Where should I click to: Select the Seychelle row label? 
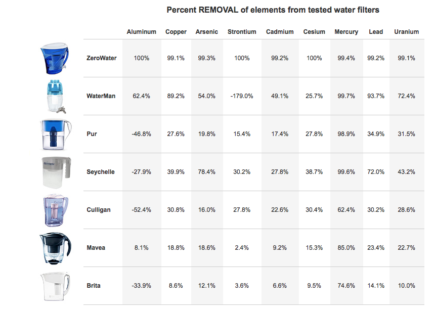tap(101, 172)
